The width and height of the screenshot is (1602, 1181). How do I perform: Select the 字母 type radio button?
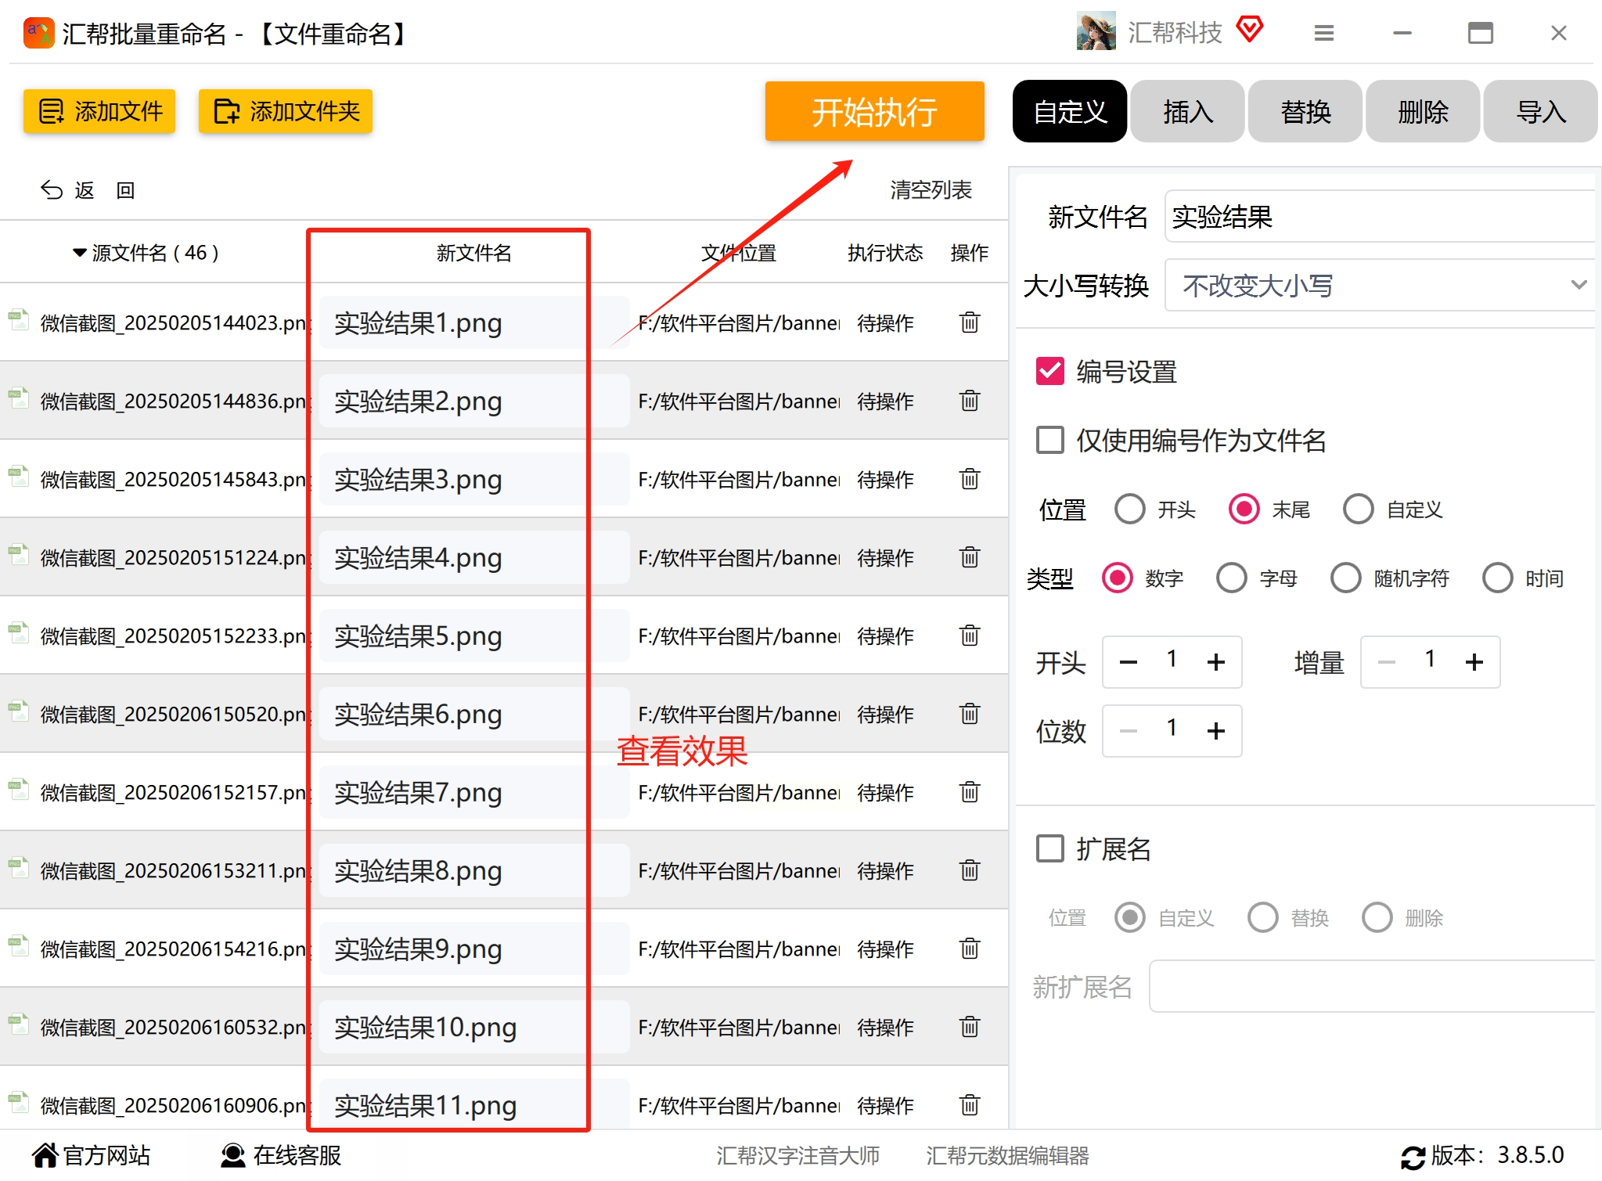pos(1231,578)
